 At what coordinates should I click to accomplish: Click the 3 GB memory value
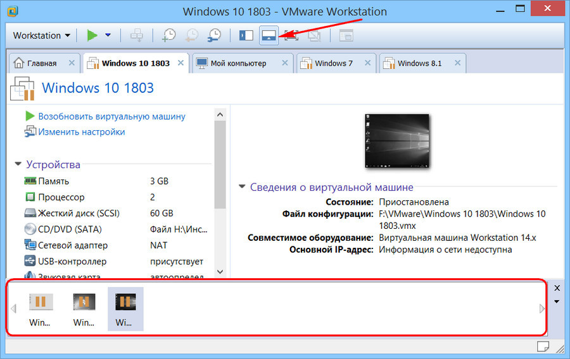pyautogui.click(x=159, y=181)
